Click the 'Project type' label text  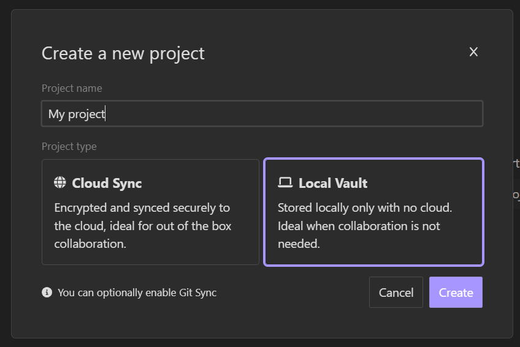coord(69,146)
